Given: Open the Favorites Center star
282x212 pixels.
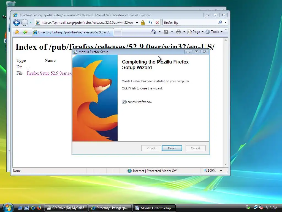Looking at the screenshot, I should [17, 32].
